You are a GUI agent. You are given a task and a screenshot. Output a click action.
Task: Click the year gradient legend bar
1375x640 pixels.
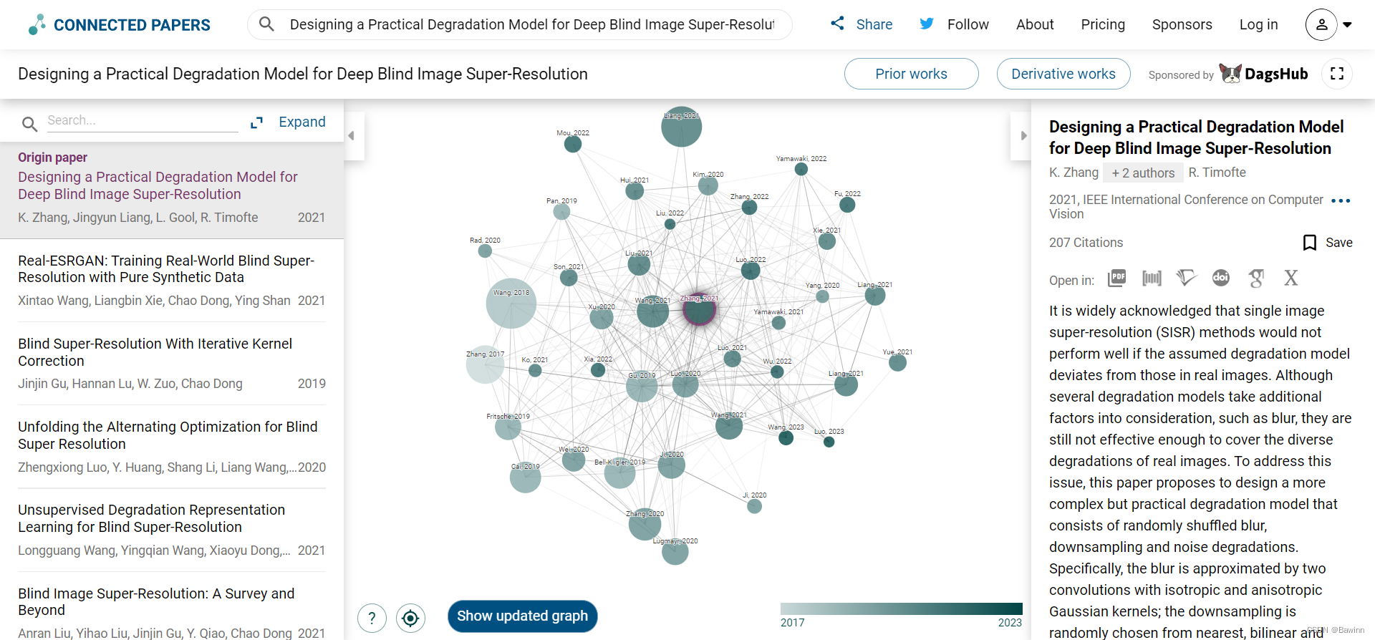902,608
